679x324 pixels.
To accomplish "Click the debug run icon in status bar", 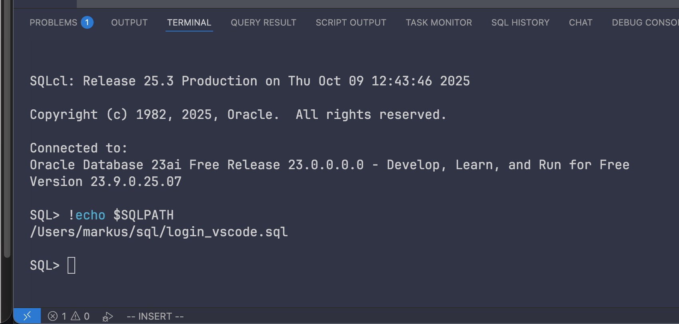I will [108, 317].
